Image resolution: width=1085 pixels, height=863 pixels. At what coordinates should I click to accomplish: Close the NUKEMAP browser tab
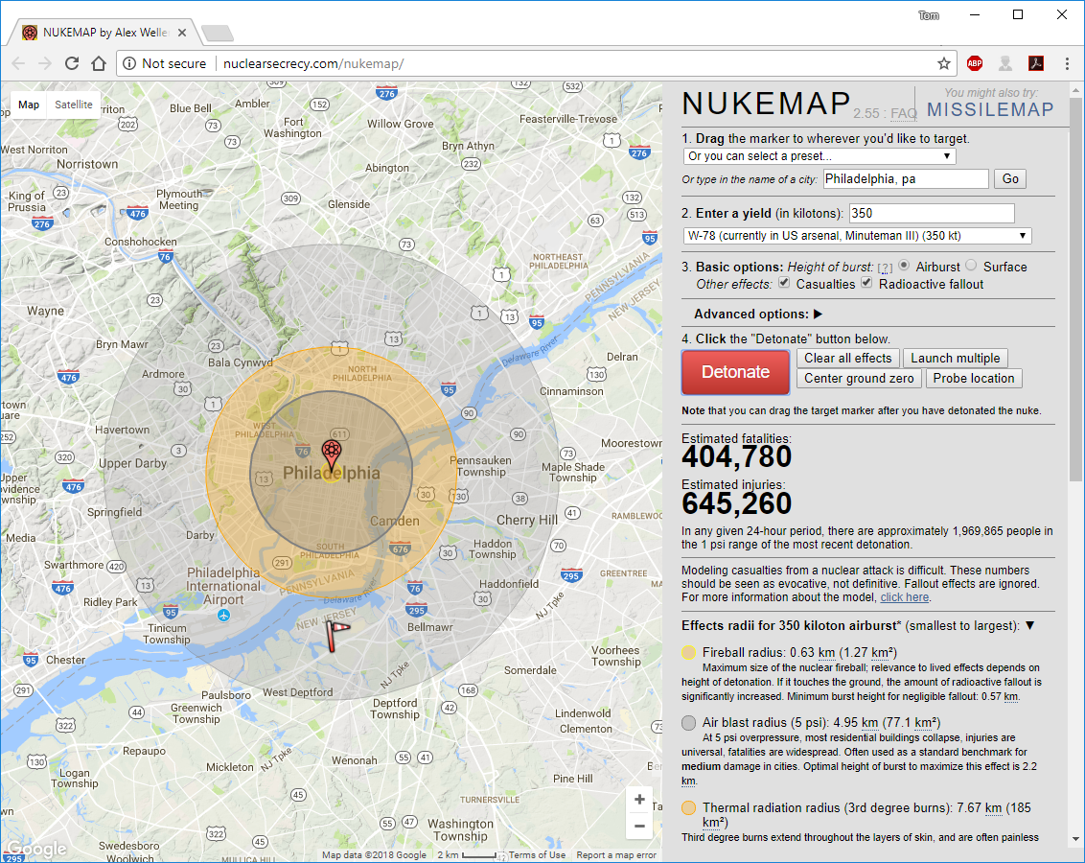click(182, 33)
